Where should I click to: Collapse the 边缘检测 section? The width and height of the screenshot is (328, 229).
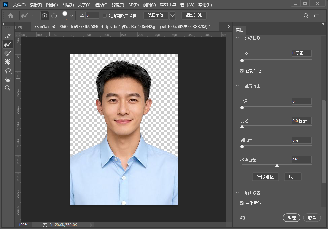click(238, 38)
